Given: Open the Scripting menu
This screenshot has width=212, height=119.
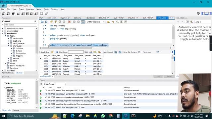Looking at the screenshot, I should [54, 9].
